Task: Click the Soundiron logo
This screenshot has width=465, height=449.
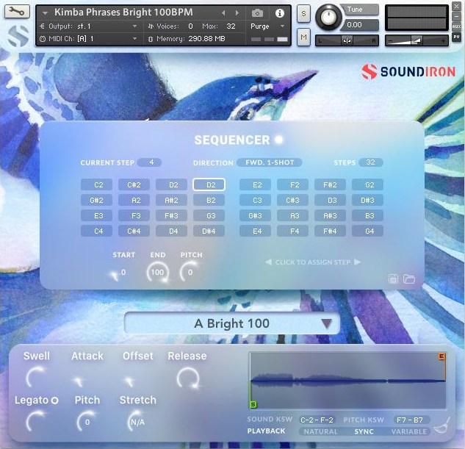Action: pyautogui.click(x=408, y=72)
